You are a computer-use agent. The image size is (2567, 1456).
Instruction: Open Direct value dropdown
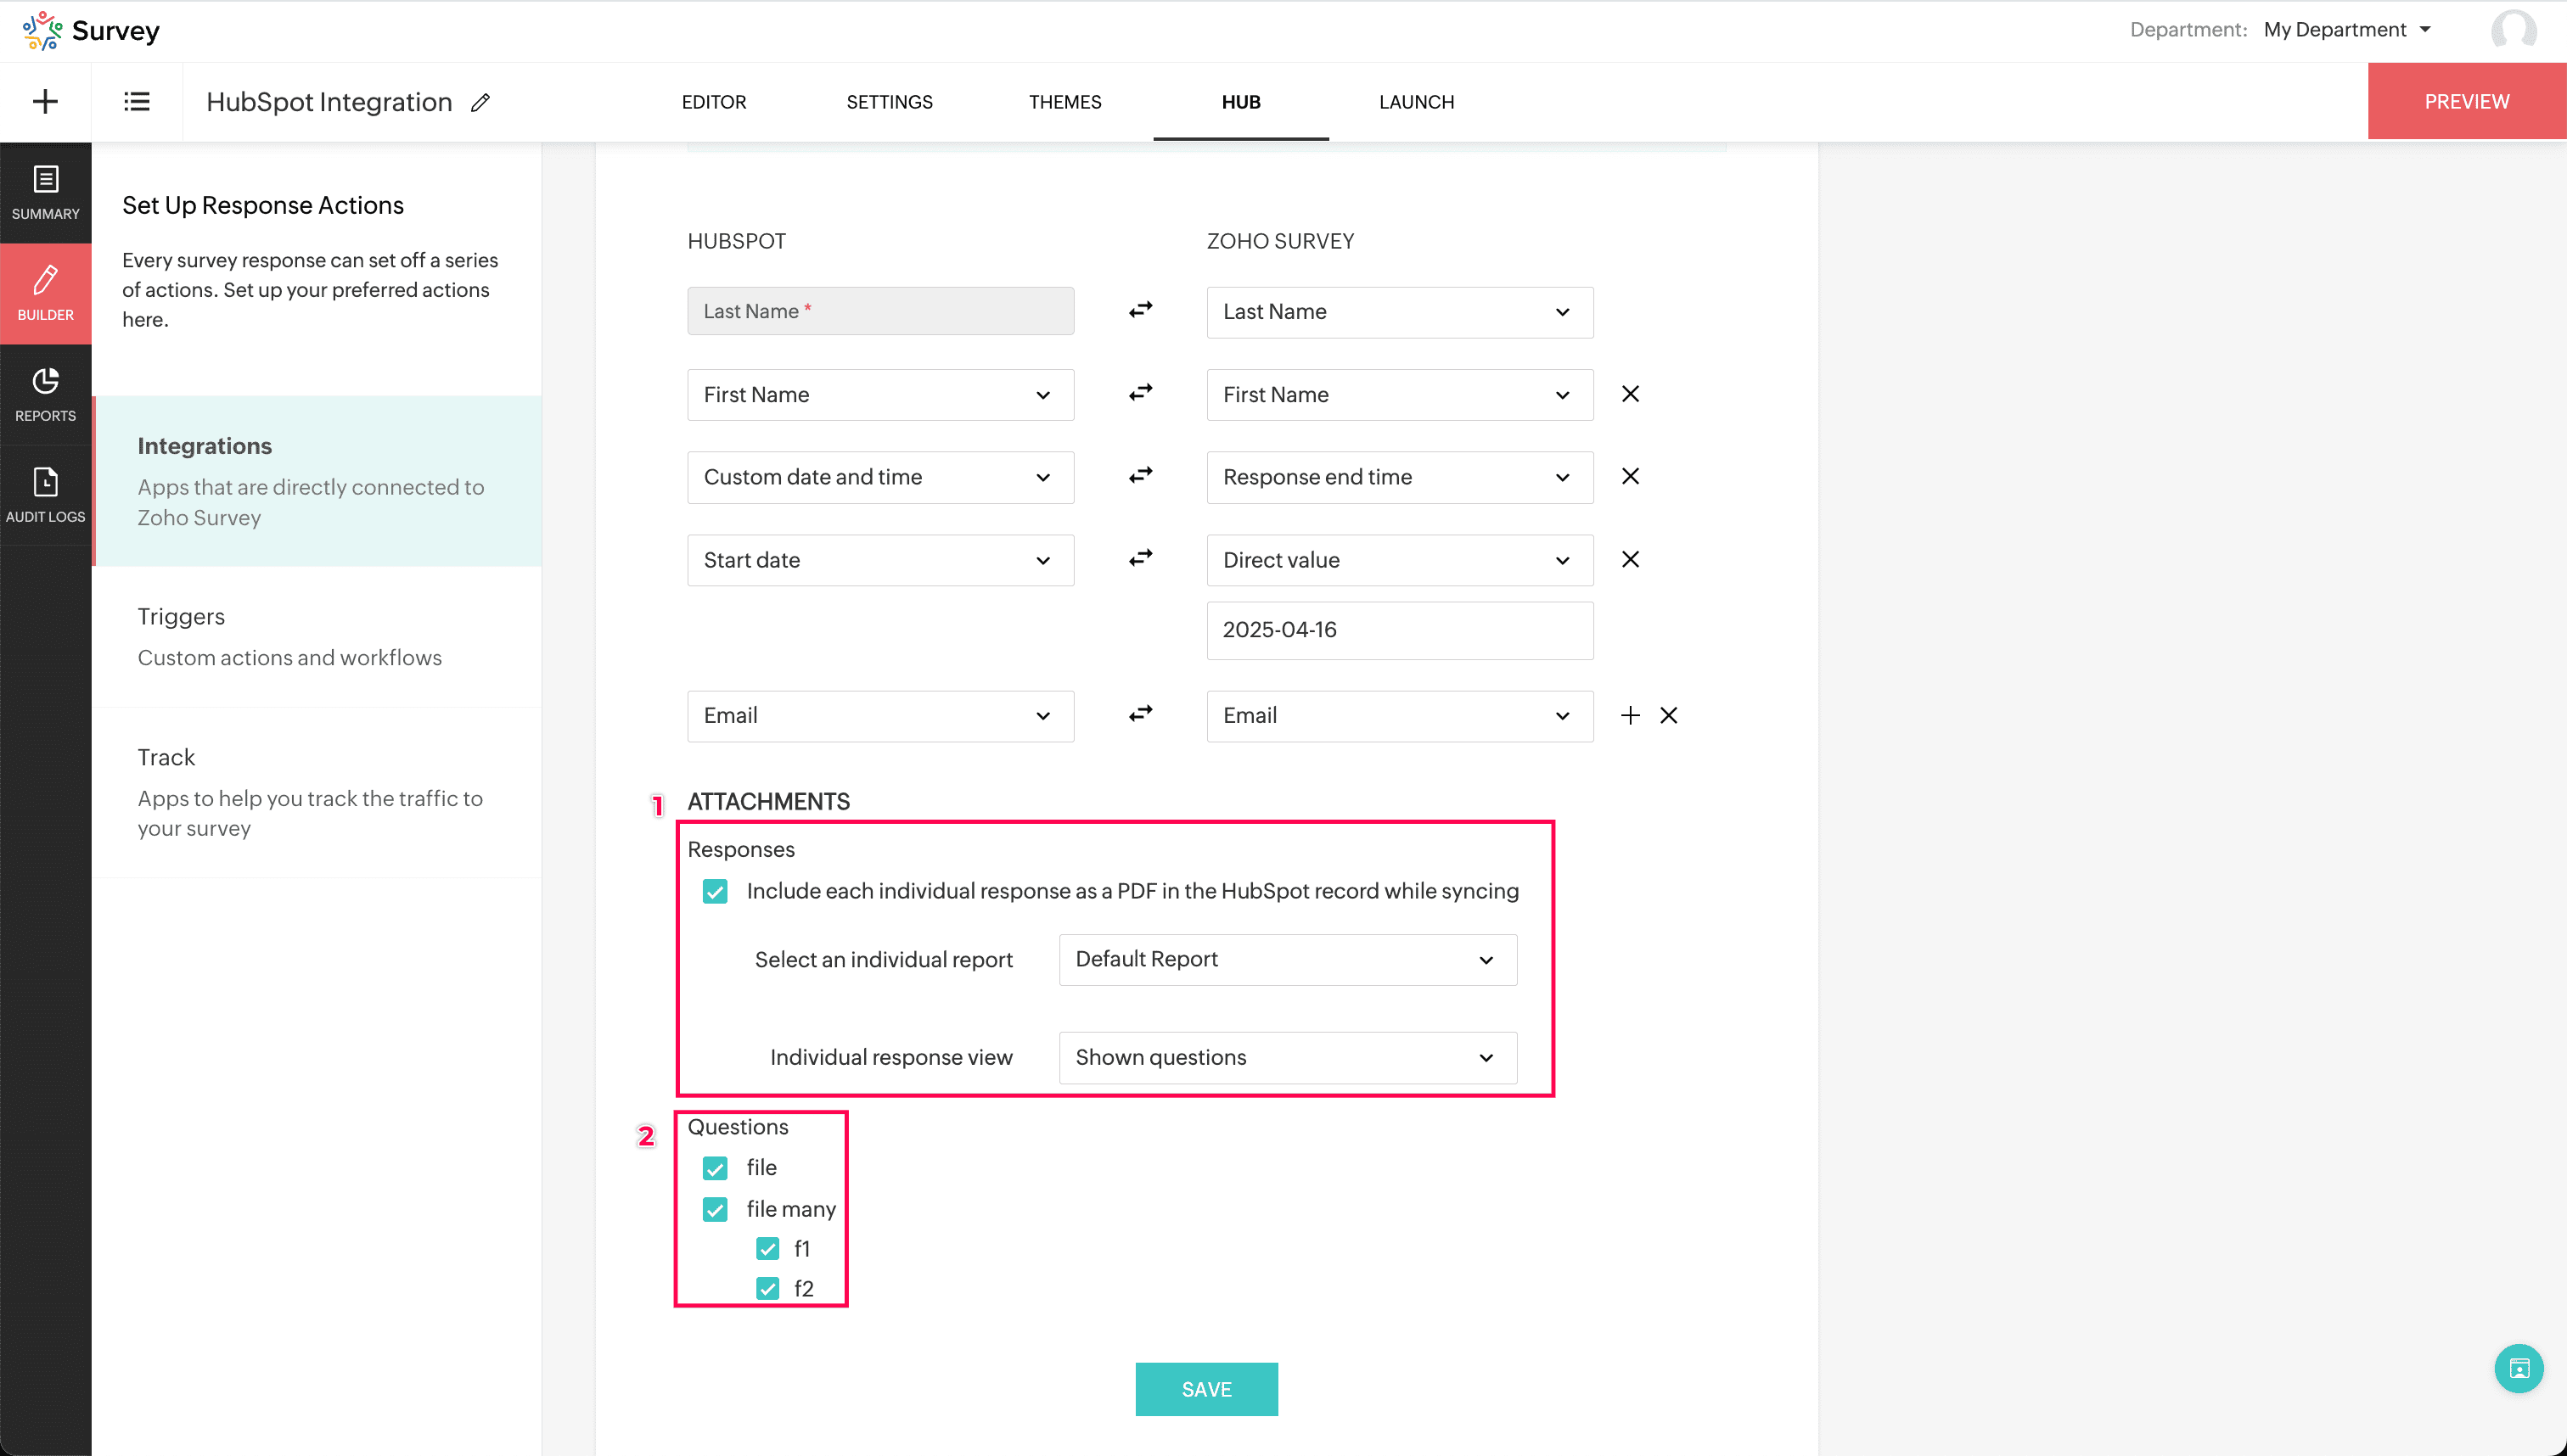click(x=1400, y=560)
